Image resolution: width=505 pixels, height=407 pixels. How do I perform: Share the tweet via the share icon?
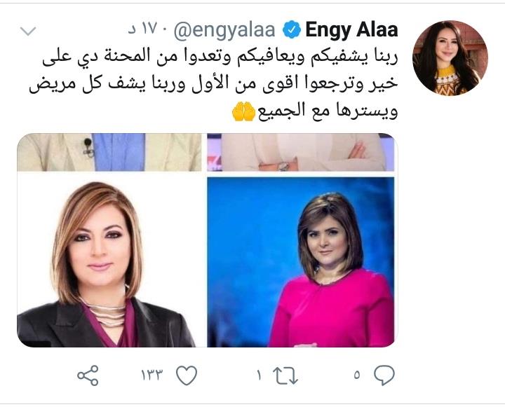[88, 375]
